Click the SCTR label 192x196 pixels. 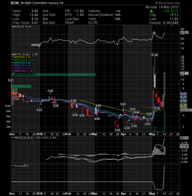(93, 23)
